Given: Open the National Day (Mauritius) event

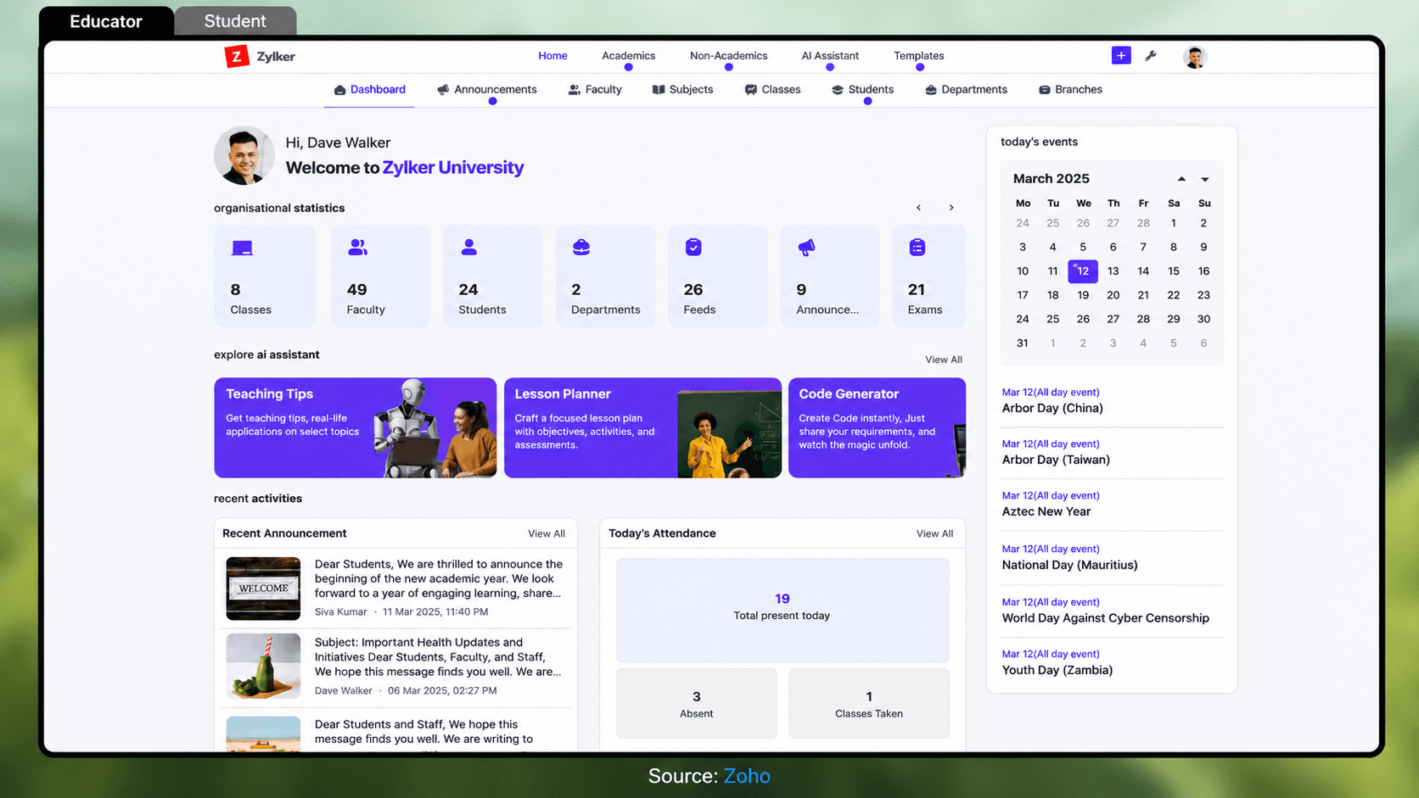Looking at the screenshot, I should pyautogui.click(x=1069, y=565).
